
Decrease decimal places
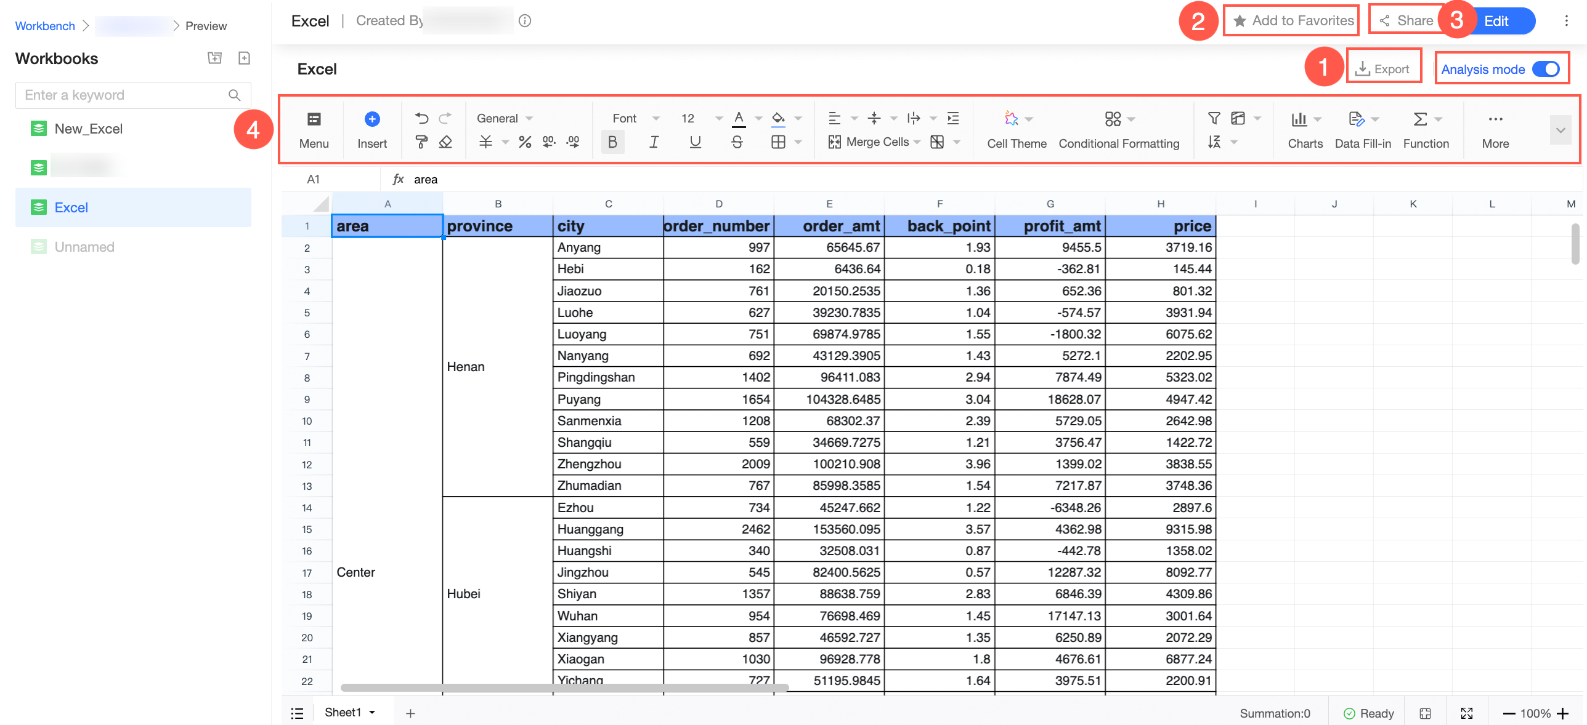point(549,142)
